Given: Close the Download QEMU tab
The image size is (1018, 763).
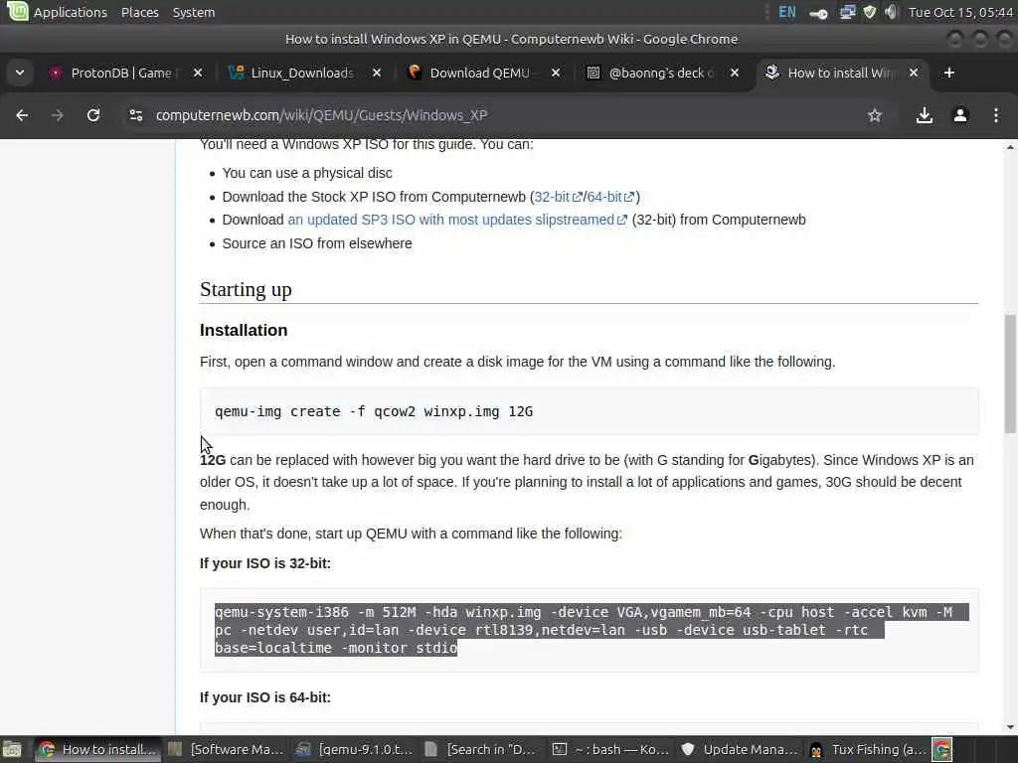Looking at the screenshot, I should pos(556,73).
